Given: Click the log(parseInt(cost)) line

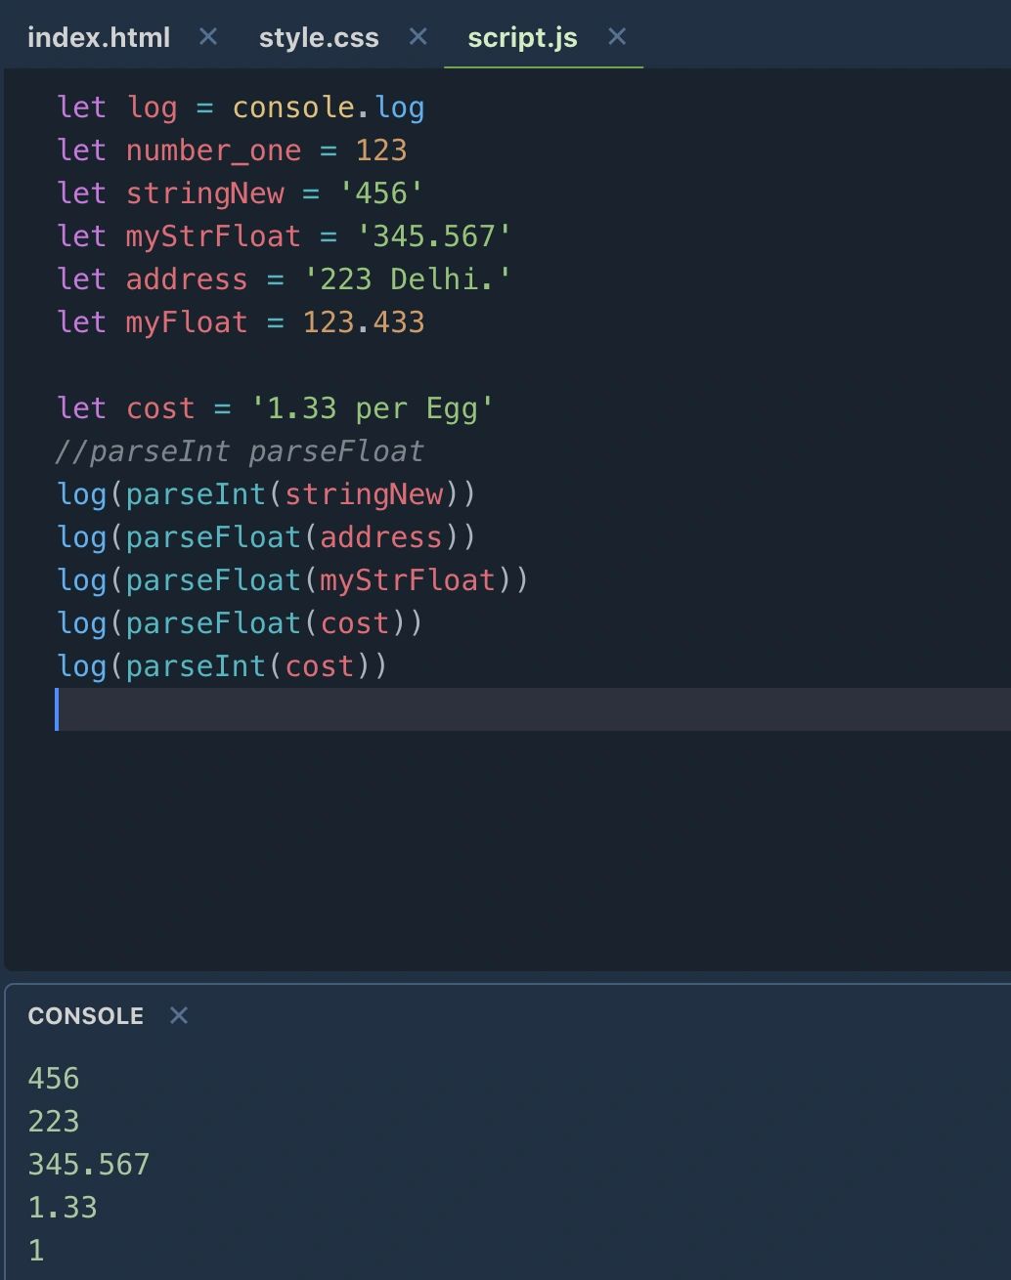Looking at the screenshot, I should tap(222, 665).
